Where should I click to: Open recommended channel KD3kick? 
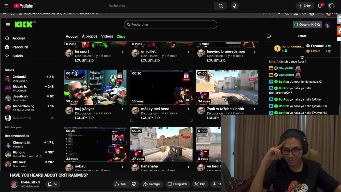click(x=29, y=164)
